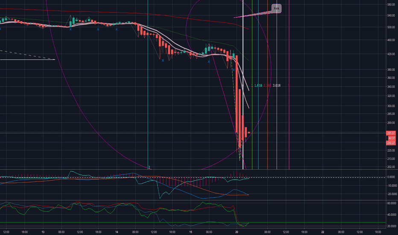Click the 60.0000 oscillator scale label
398x235 pixels.
point(392,203)
